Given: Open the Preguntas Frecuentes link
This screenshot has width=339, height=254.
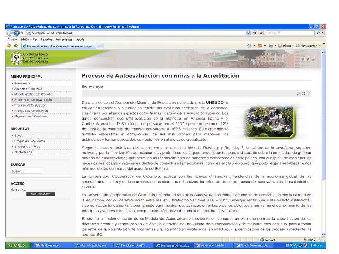Looking at the screenshot, I should [x=30, y=141].
